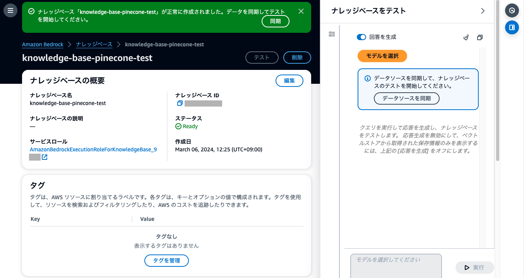Image resolution: width=524 pixels, height=278 pixels.
Task: Click the blue panel icon in the right sidebar
Action: (x=512, y=27)
